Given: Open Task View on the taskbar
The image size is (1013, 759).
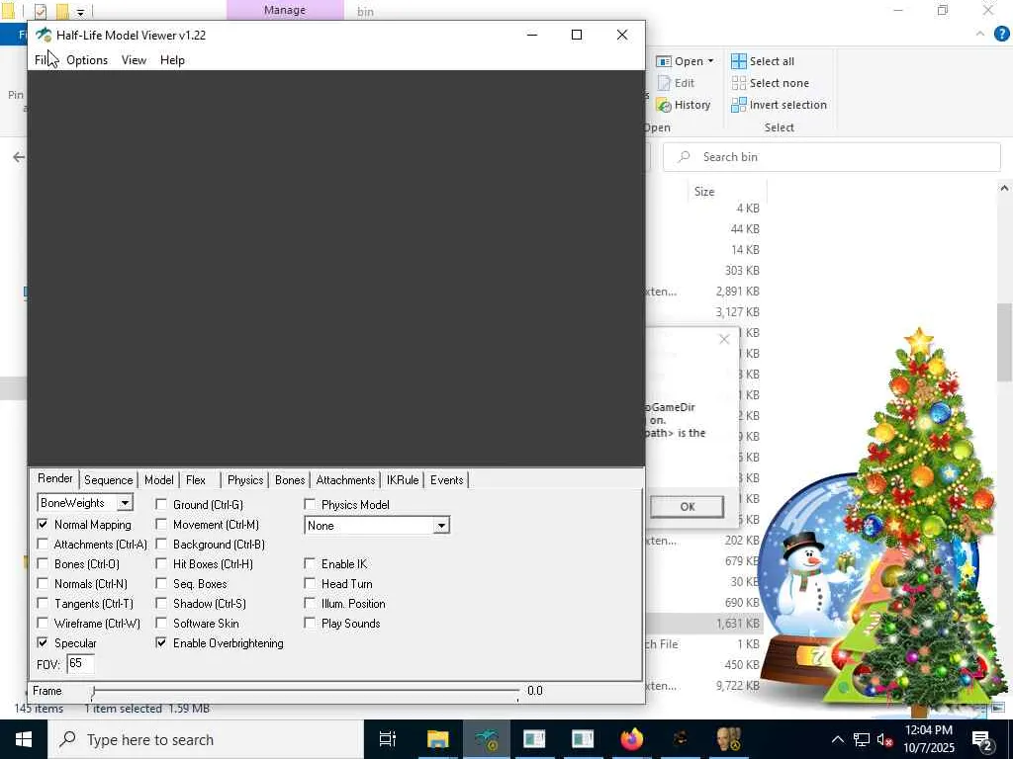Looking at the screenshot, I should coord(388,739).
